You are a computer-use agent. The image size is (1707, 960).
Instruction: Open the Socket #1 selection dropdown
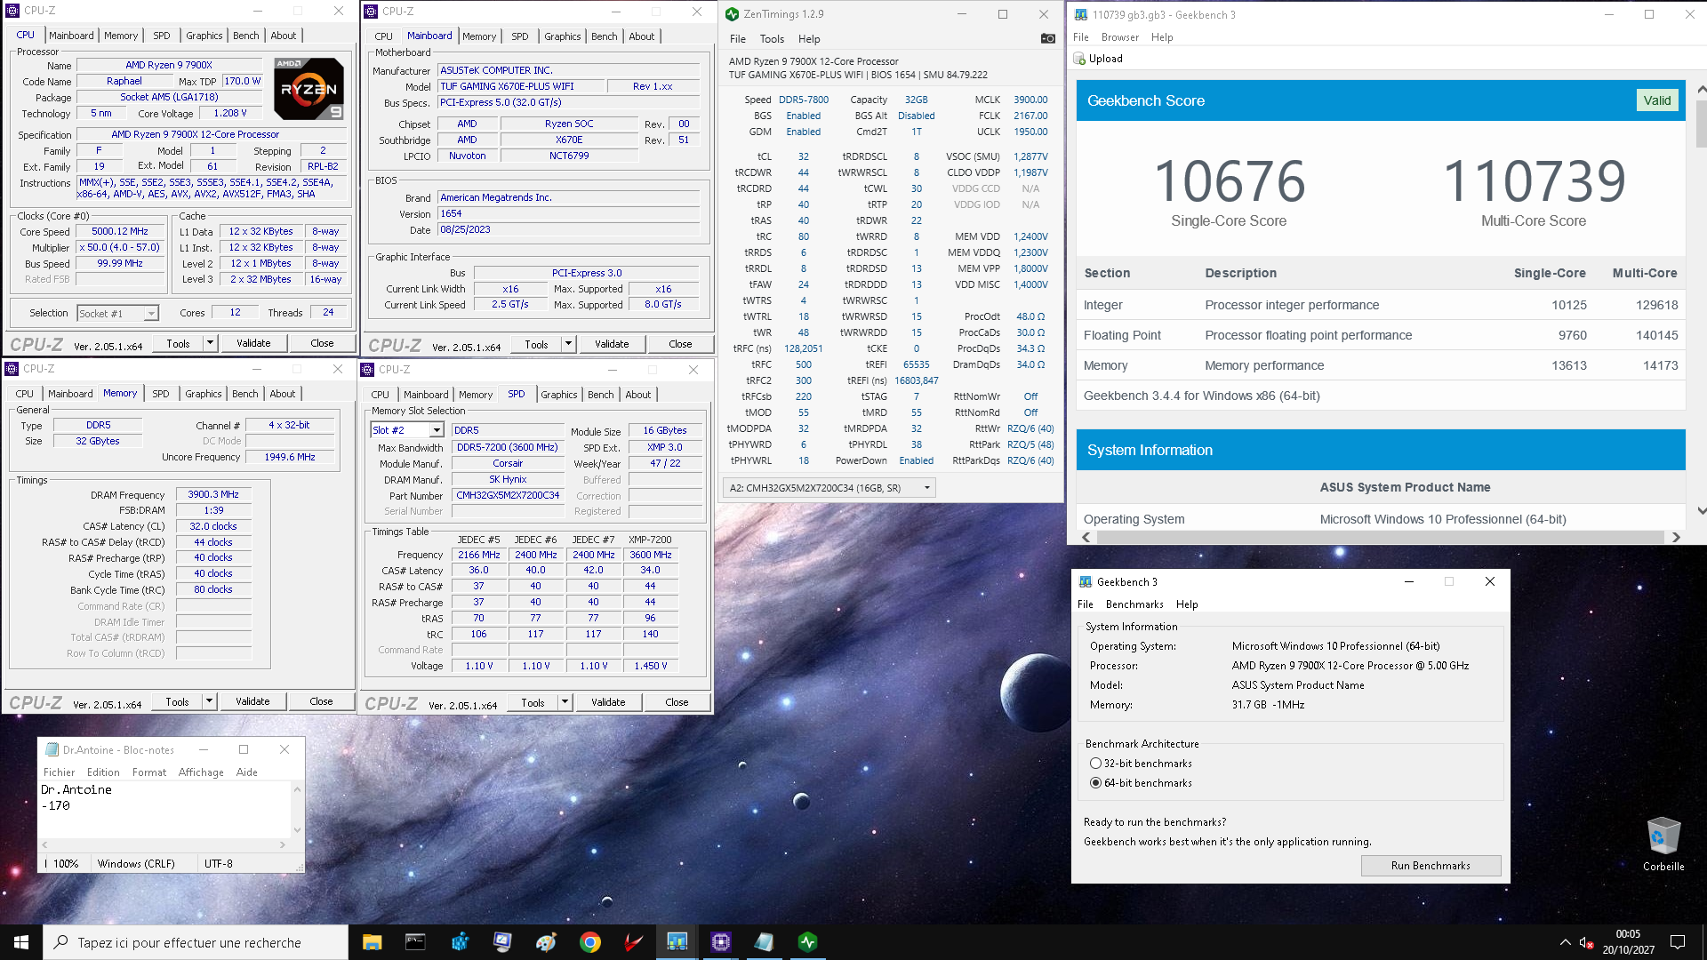tap(151, 314)
